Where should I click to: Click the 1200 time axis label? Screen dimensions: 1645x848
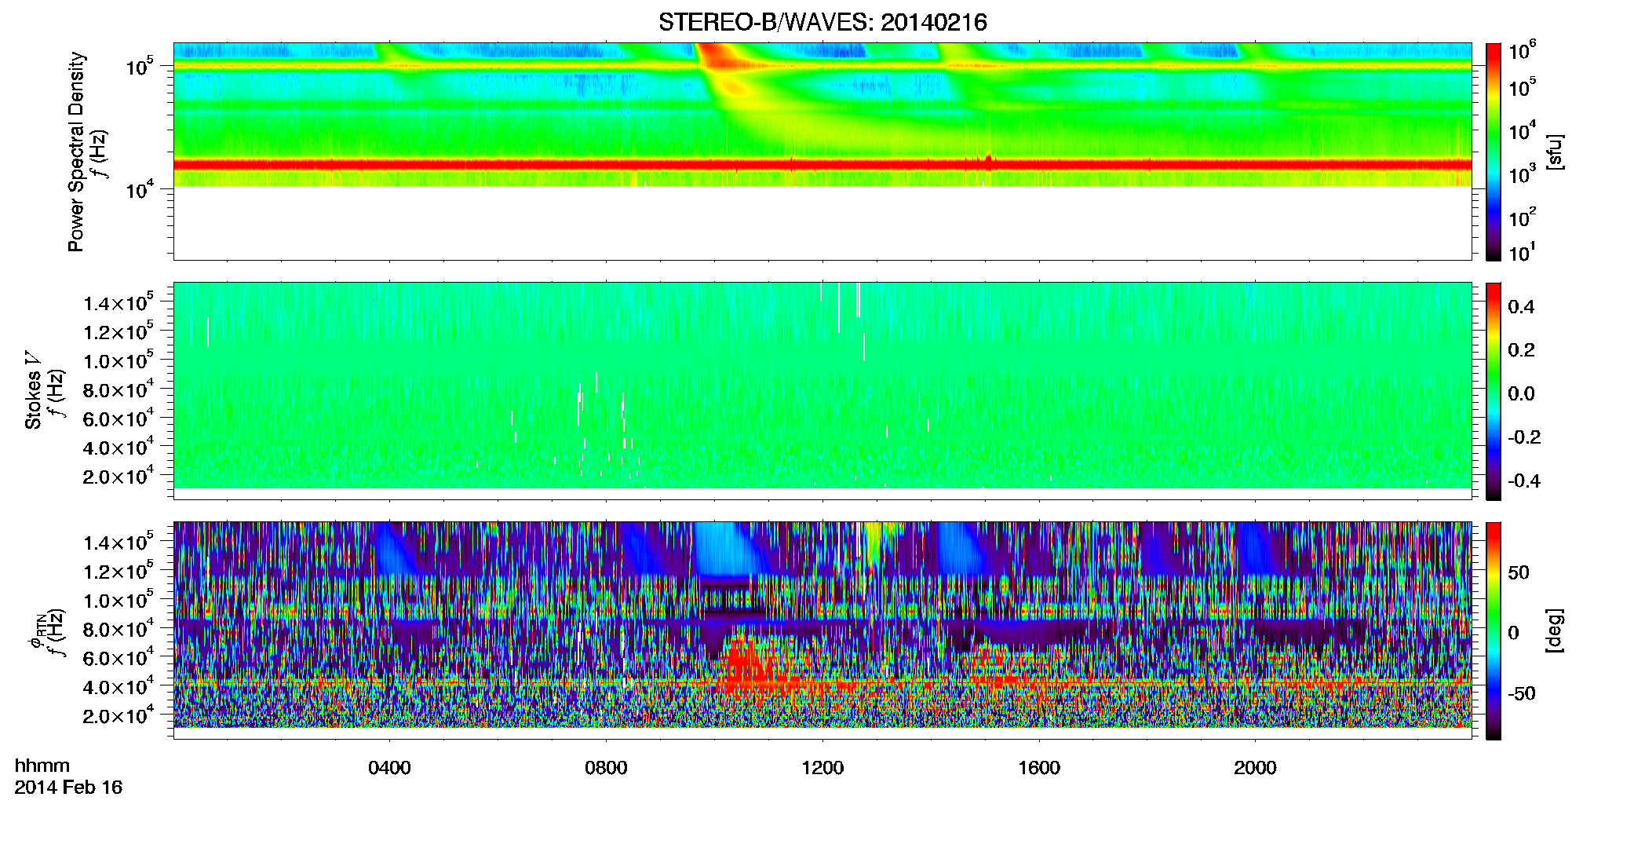tap(822, 768)
